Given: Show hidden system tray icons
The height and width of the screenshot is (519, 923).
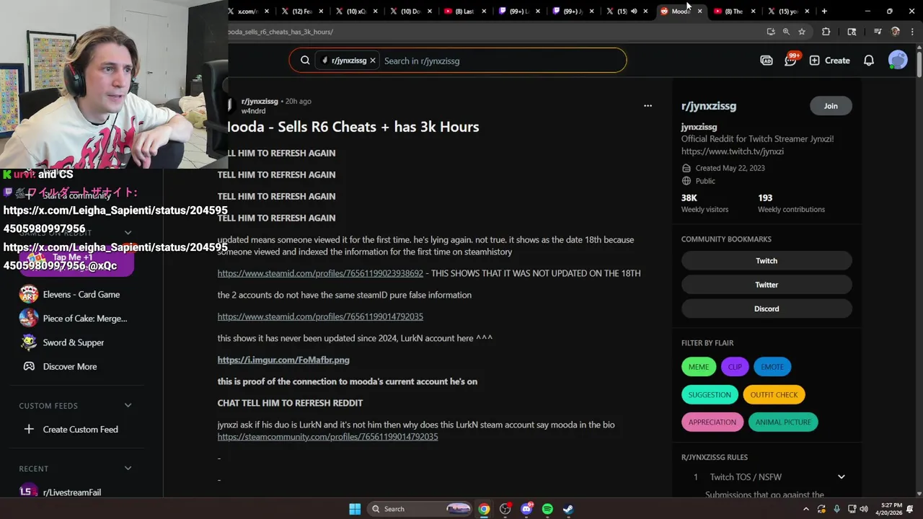Looking at the screenshot, I should [805, 509].
